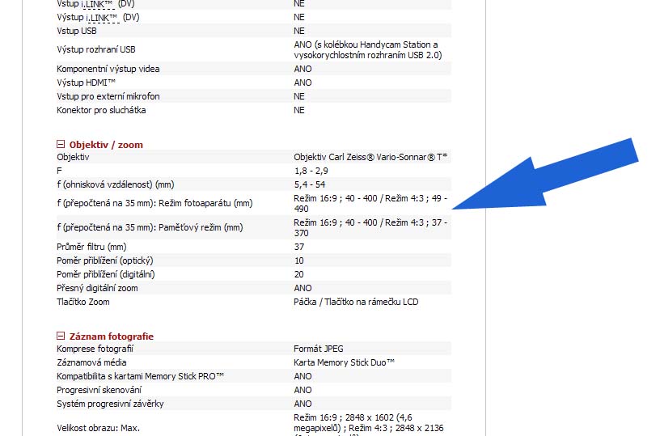This screenshot has height=436, width=660.
Task: Click the 'Objektiv / zoom' section heading
Action: pyautogui.click(x=106, y=145)
